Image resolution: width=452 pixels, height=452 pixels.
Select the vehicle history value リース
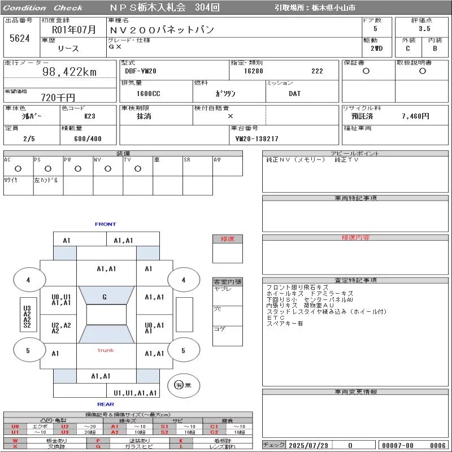[x=68, y=49]
